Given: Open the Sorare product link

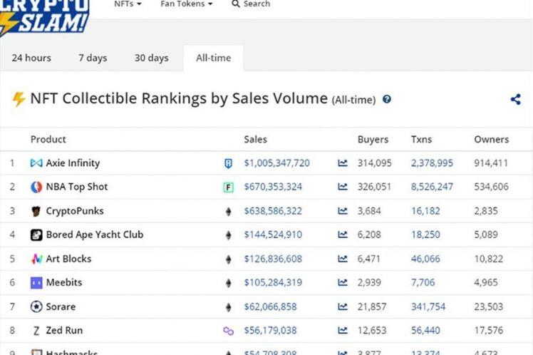Looking at the screenshot, I should click(61, 307).
